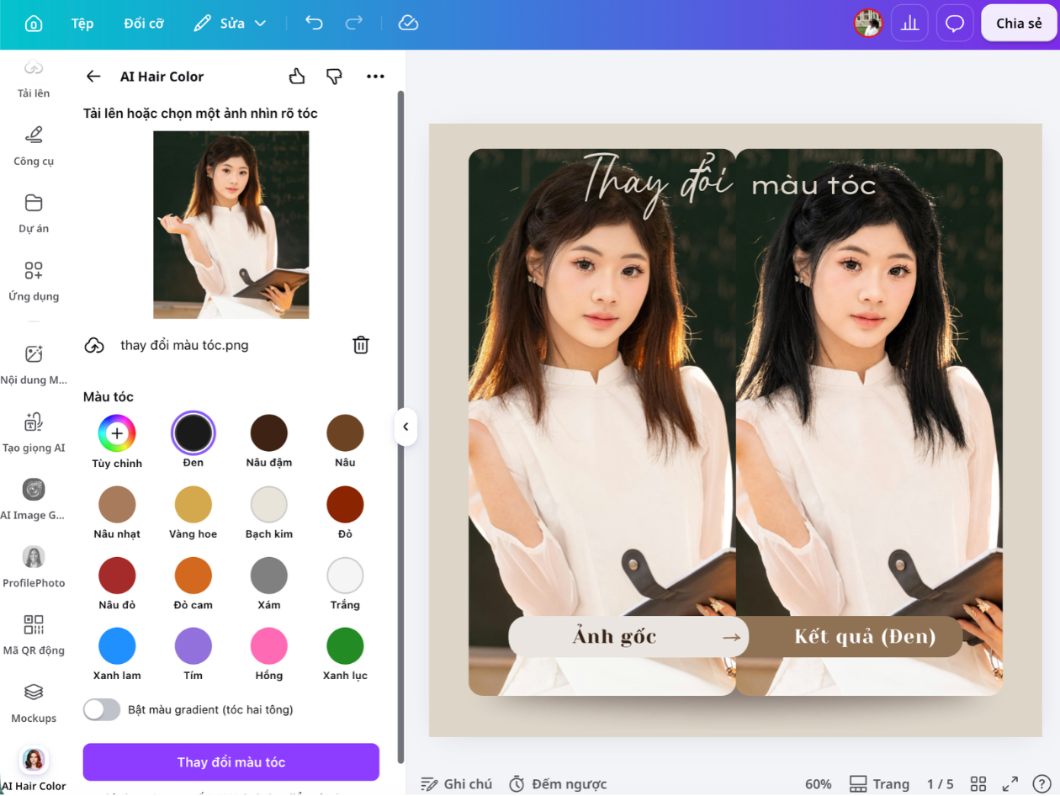1060x796 pixels.
Task: Toggle the Bật màu gradient switch
Action: tap(102, 709)
